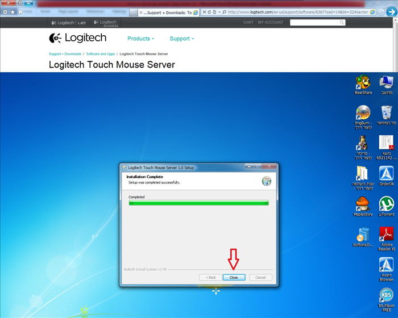This screenshot has width=398, height=318.
Task: Click the 'Nullsoft Install System v2.45' text
Action: [145, 269]
